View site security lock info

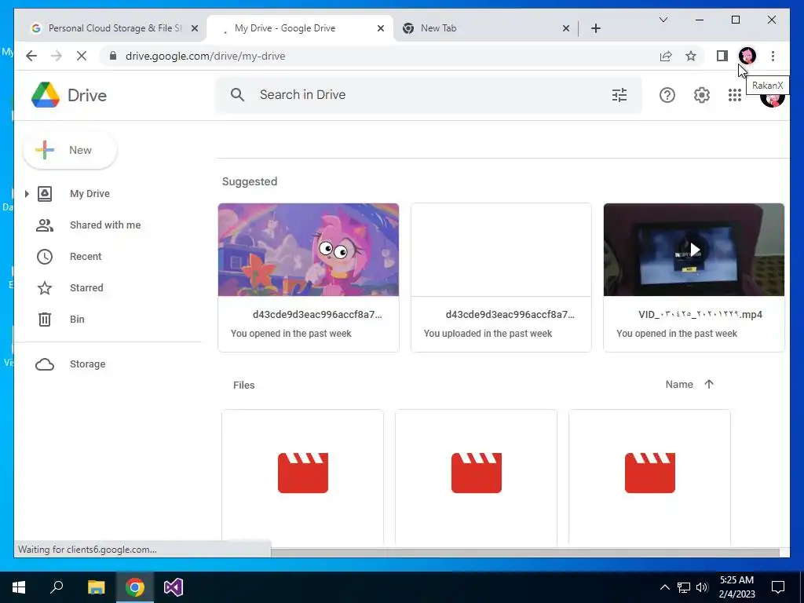(x=113, y=56)
